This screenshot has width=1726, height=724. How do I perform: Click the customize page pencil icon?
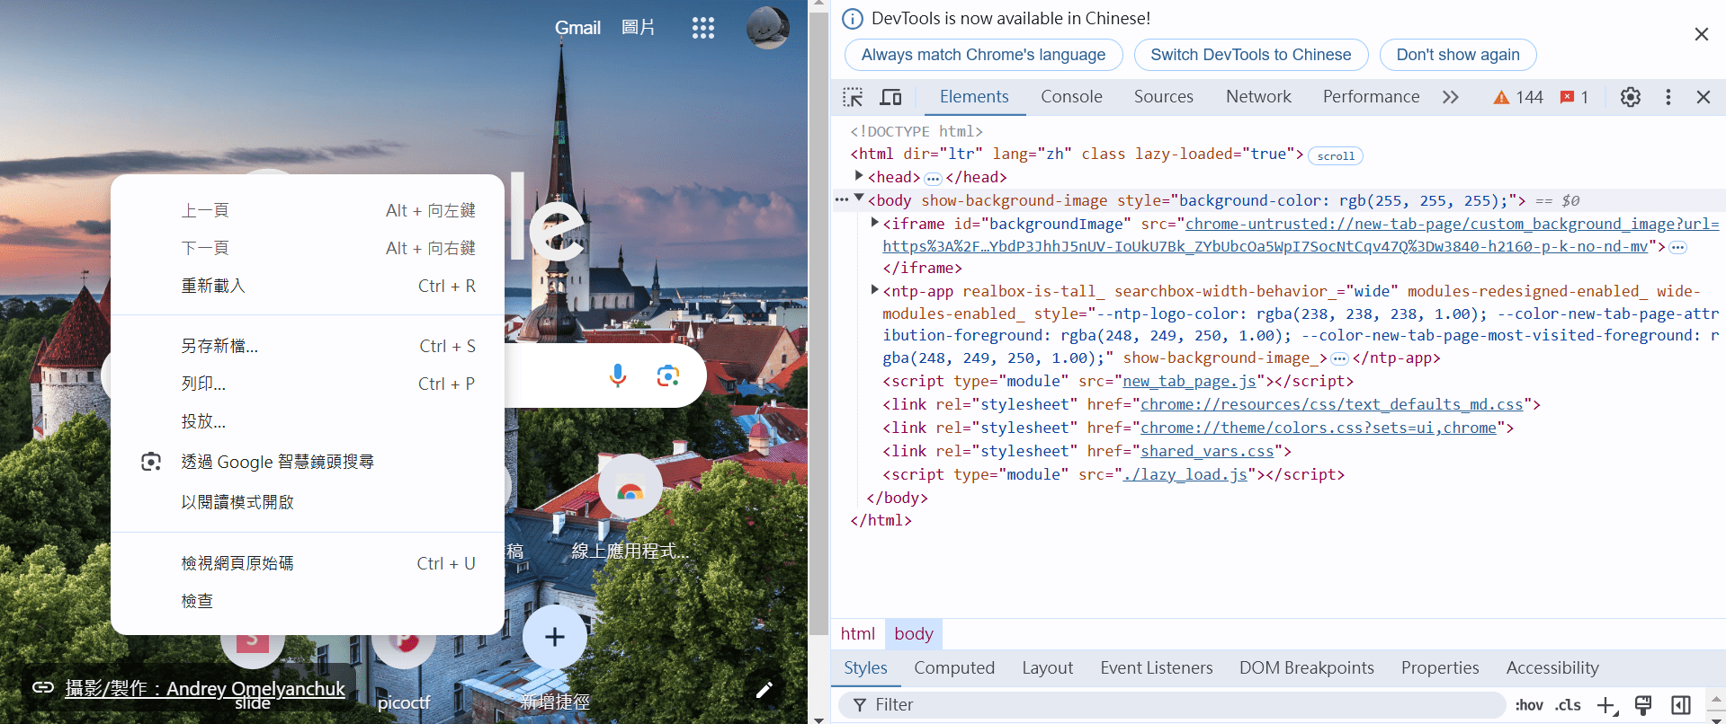pos(765,690)
